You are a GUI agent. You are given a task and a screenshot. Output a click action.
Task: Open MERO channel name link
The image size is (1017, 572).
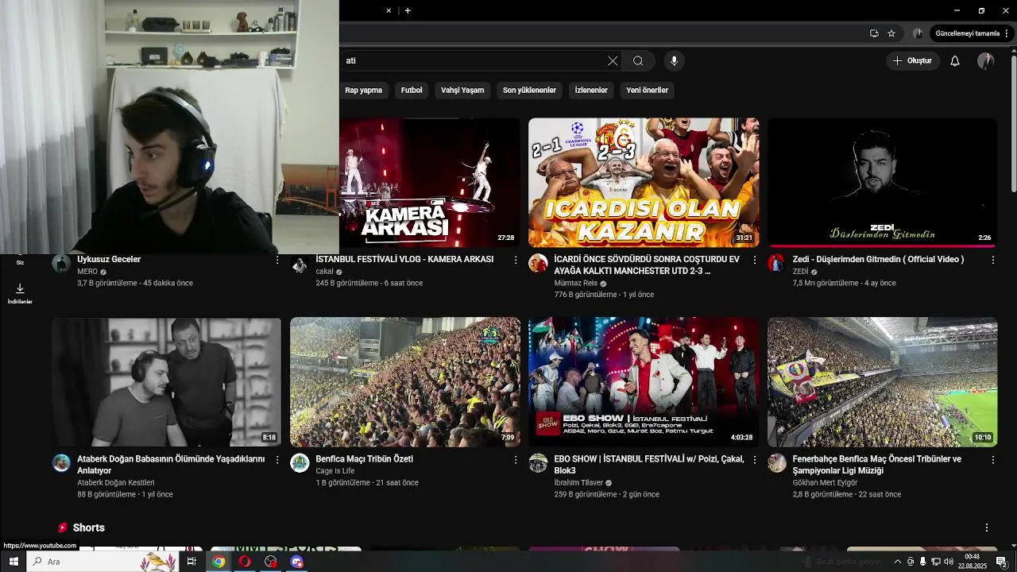point(87,272)
